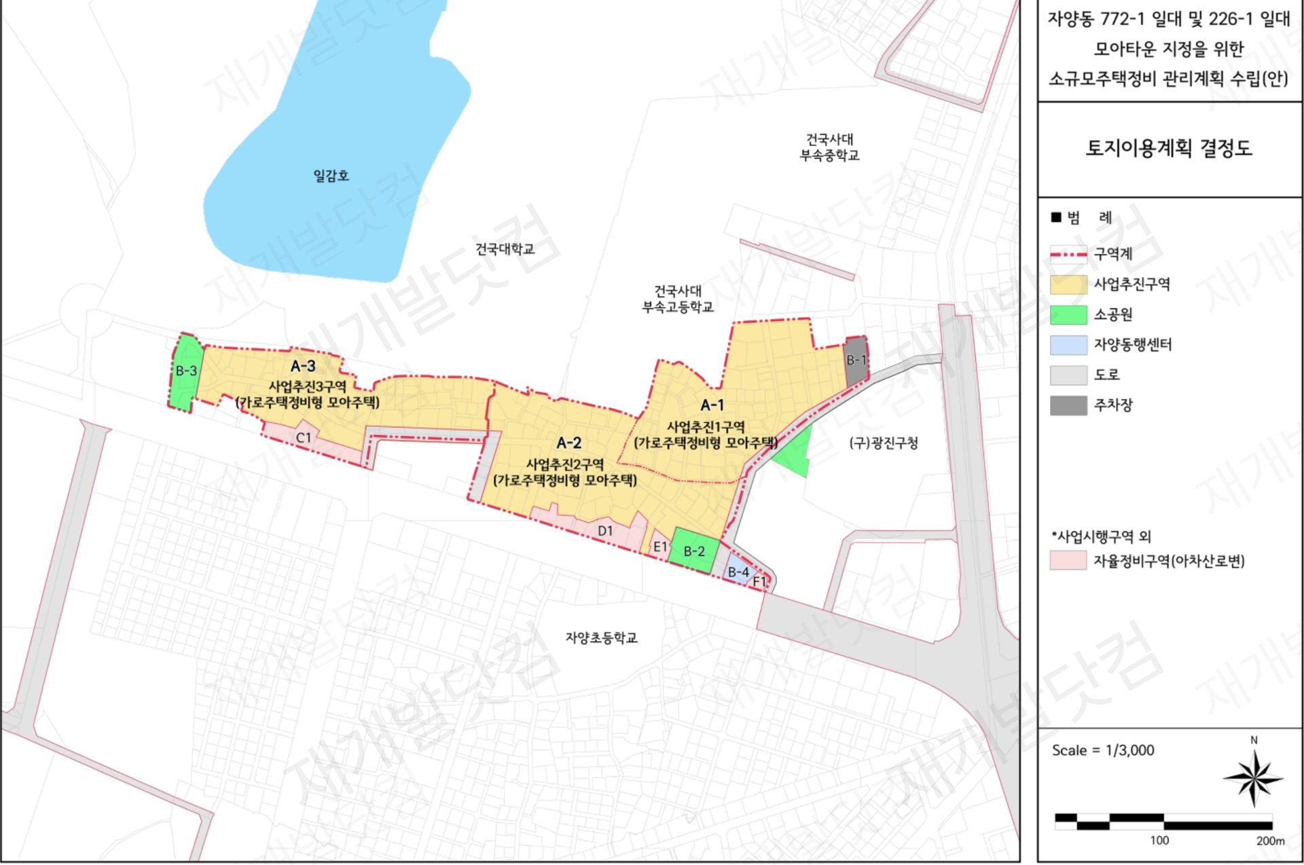Select the 건국사대 부속고등학교 map label

678,299
